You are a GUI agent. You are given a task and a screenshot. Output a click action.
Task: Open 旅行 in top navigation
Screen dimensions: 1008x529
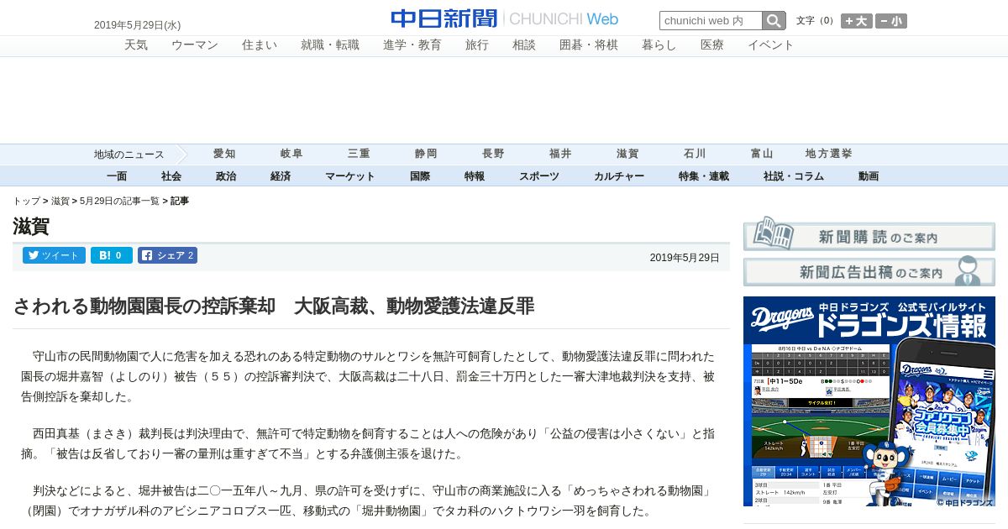coord(477,45)
